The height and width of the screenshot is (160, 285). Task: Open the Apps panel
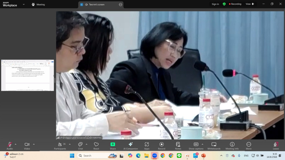[147, 145]
